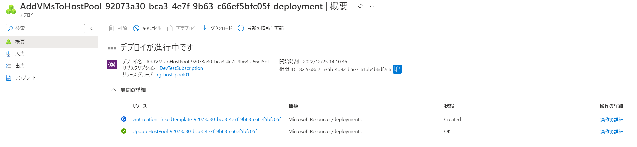The image size is (637, 147).
Task: Click the ダウンロード download button
Action: click(217, 28)
